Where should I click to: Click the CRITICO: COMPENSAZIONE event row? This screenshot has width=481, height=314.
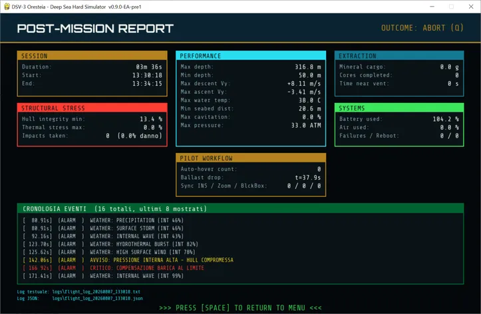114,268
